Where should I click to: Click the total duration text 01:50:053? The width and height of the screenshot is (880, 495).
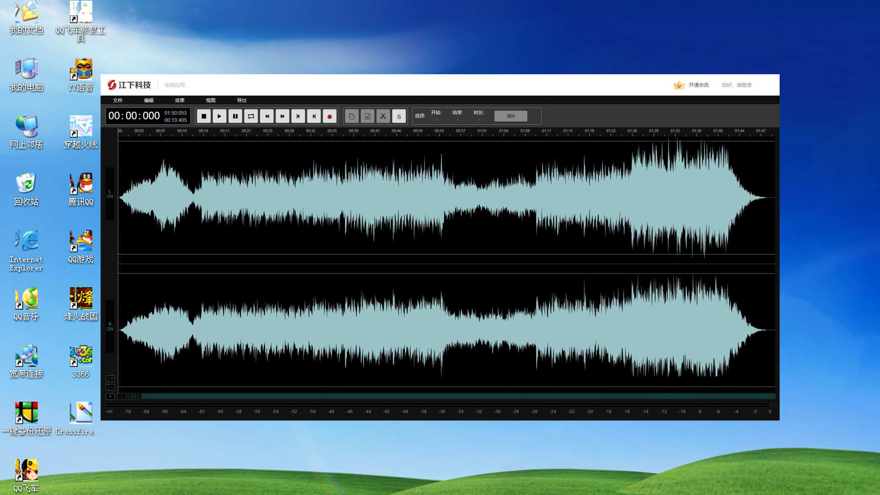(176, 113)
